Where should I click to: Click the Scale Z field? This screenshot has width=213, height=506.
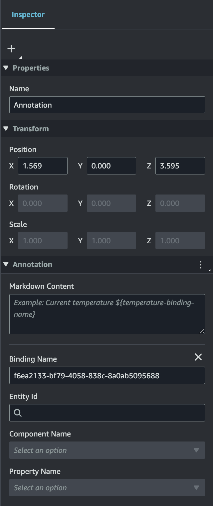tap(180, 241)
